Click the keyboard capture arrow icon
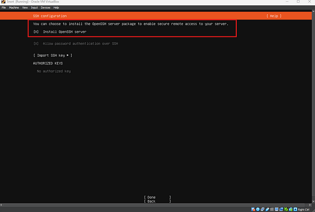 pos(295,209)
